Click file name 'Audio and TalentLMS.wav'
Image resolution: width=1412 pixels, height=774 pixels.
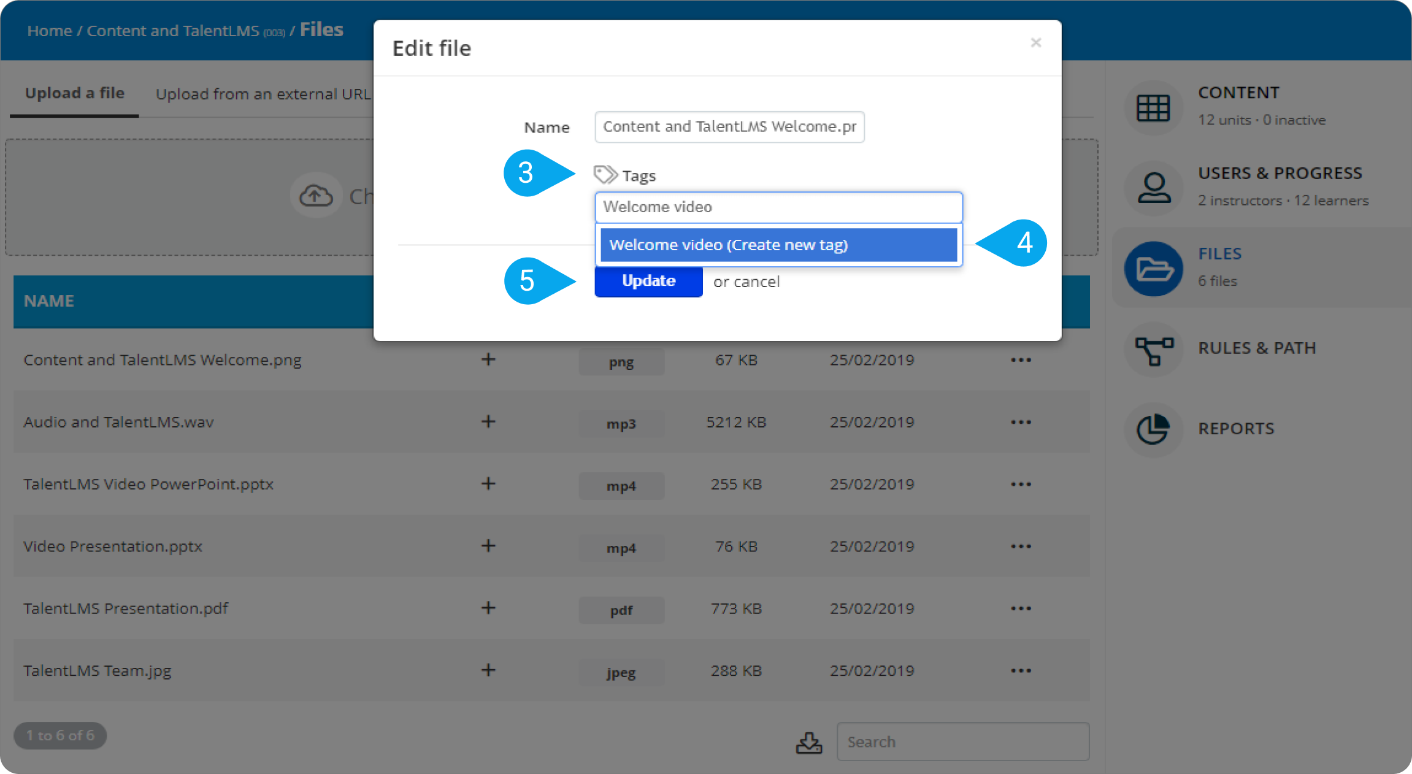coord(118,422)
